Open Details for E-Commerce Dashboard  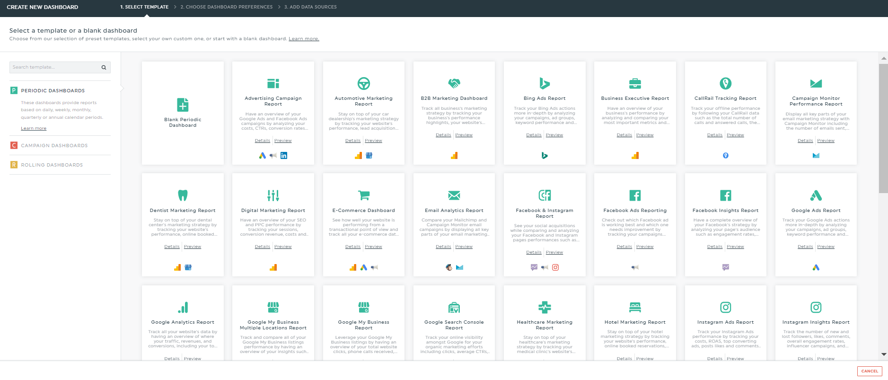[x=353, y=247]
